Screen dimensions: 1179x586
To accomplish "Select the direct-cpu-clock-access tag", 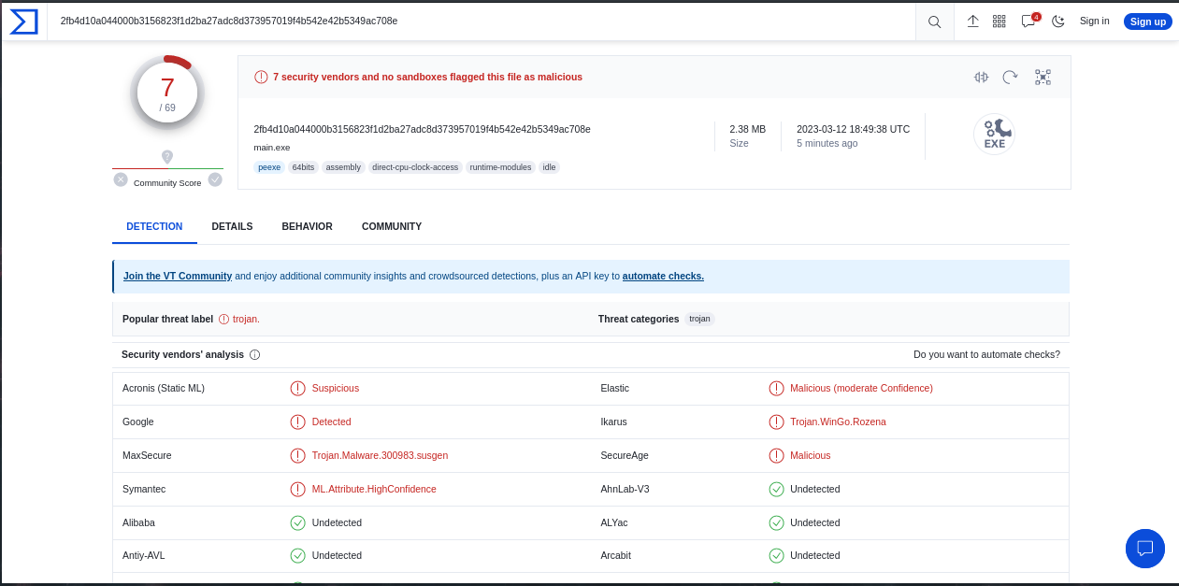I will [415, 167].
